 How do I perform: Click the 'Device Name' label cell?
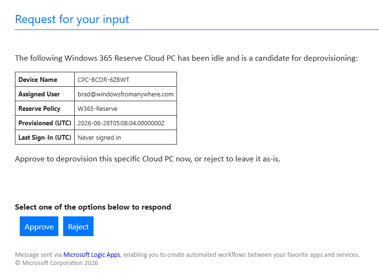pos(45,80)
